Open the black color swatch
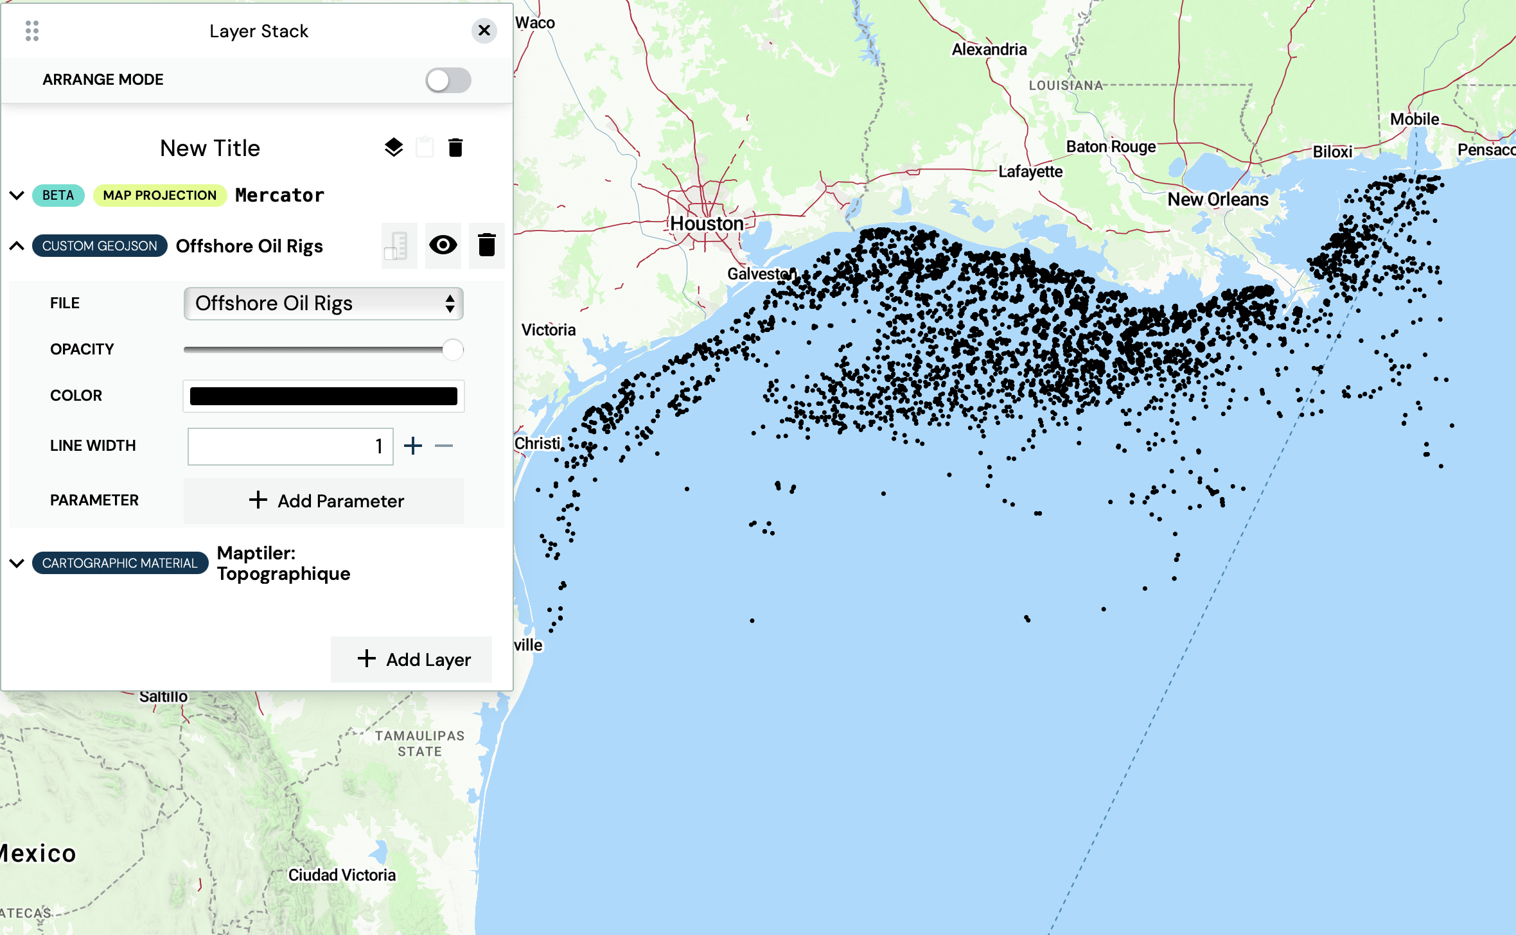The height and width of the screenshot is (935, 1516). 324,396
